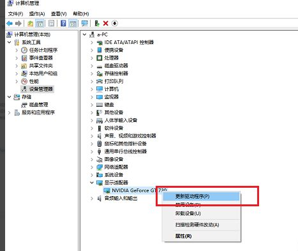
Task: Choose 更新驱动程序(P) from context menu
Action: click(201, 196)
